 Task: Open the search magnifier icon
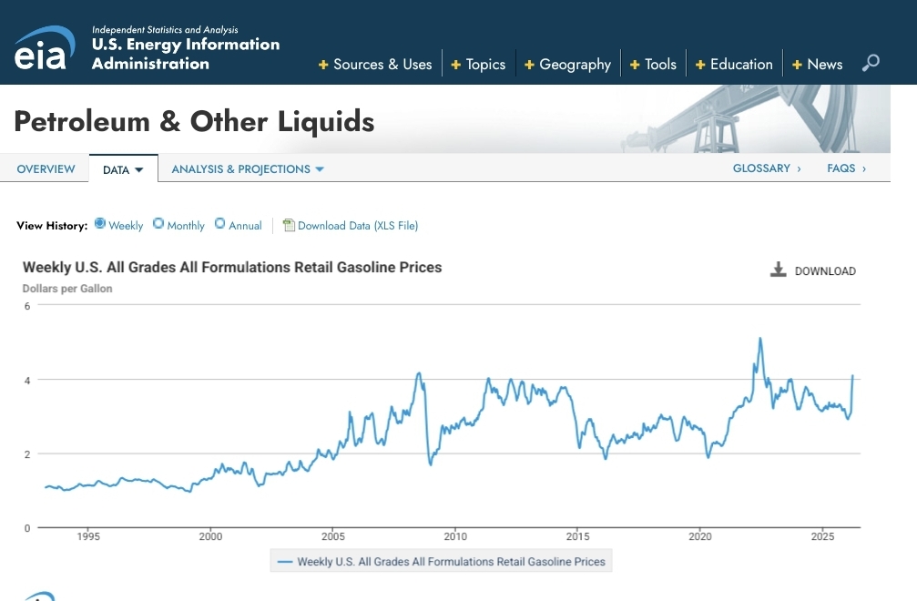[x=871, y=63]
